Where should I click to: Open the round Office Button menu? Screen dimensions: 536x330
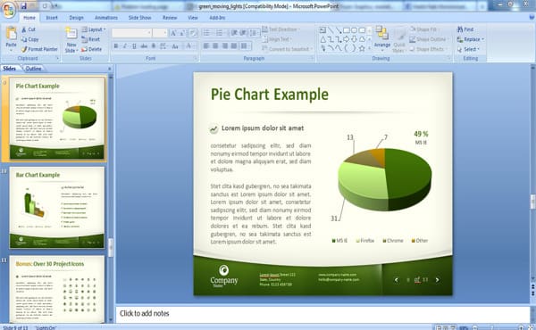coord(9,9)
